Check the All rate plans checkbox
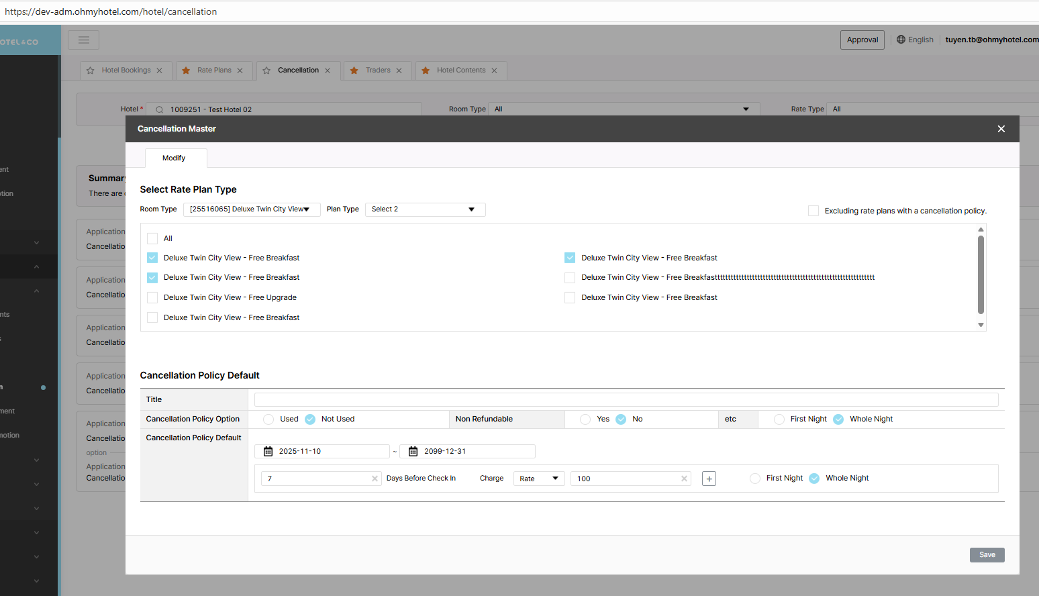Screen dimensions: 1039x596 152,238
